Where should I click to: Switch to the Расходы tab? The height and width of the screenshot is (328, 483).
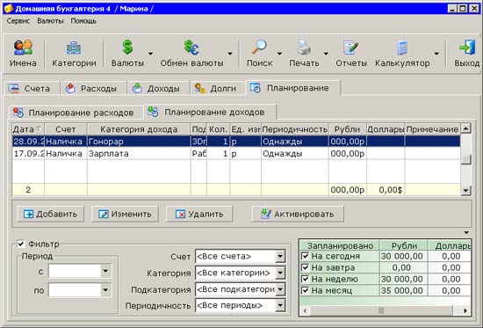pyautogui.click(x=93, y=89)
